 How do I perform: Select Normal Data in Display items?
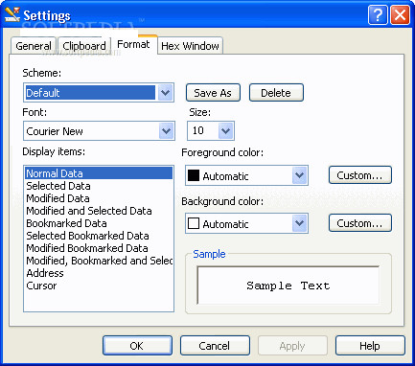pos(99,173)
